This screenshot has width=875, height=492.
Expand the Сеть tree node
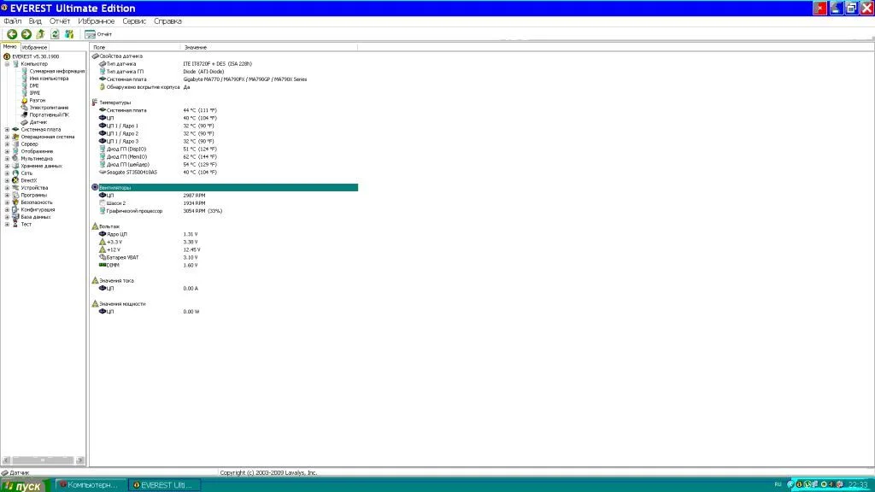click(7, 173)
